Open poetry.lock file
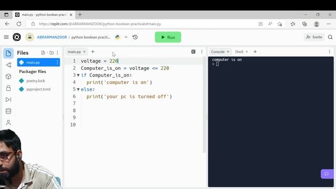 [35, 81]
